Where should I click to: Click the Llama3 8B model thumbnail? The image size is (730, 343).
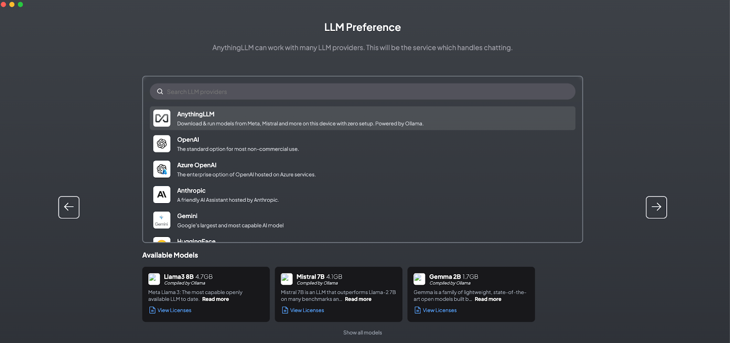[x=154, y=279]
